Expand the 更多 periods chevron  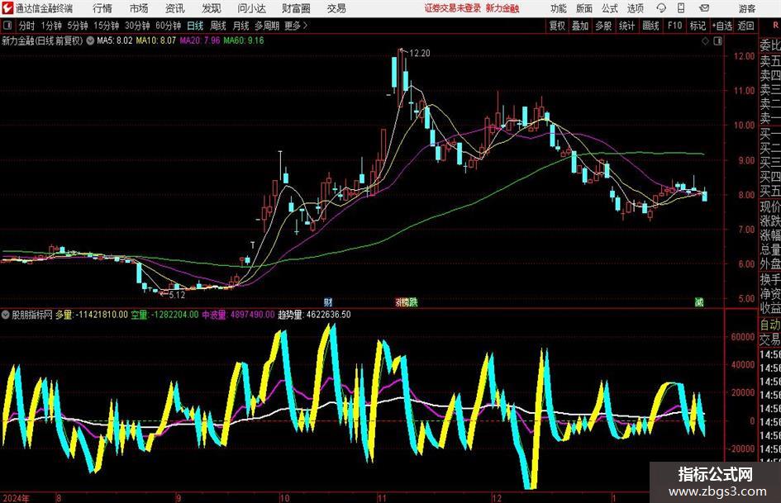coord(305,26)
